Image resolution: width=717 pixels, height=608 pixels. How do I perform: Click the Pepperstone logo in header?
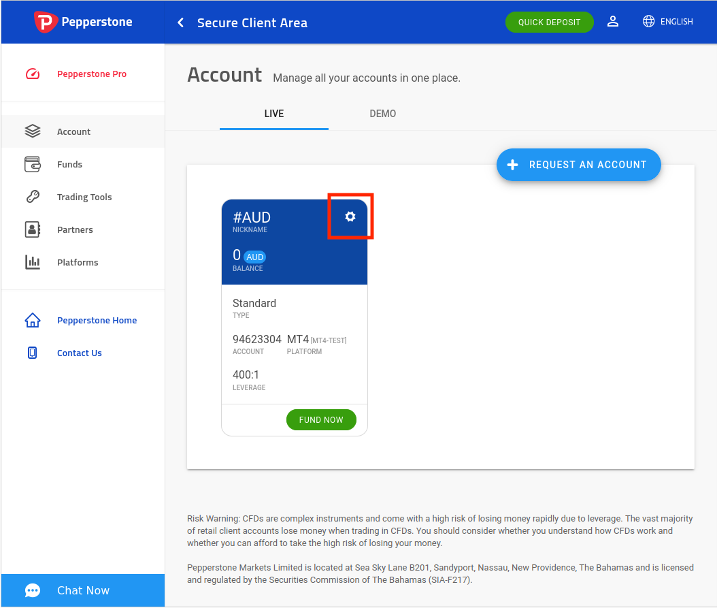(83, 22)
